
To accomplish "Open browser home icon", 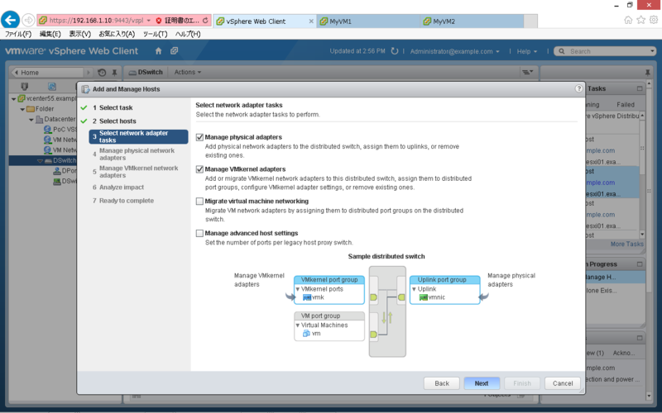I will click(x=628, y=20).
